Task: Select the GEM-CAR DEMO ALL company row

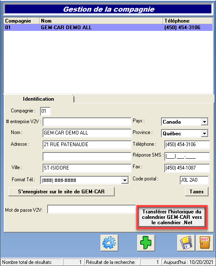Action: coord(108,28)
